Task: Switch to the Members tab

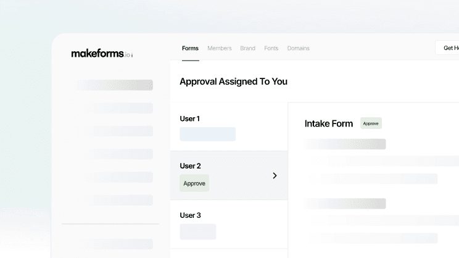Action: click(x=219, y=48)
